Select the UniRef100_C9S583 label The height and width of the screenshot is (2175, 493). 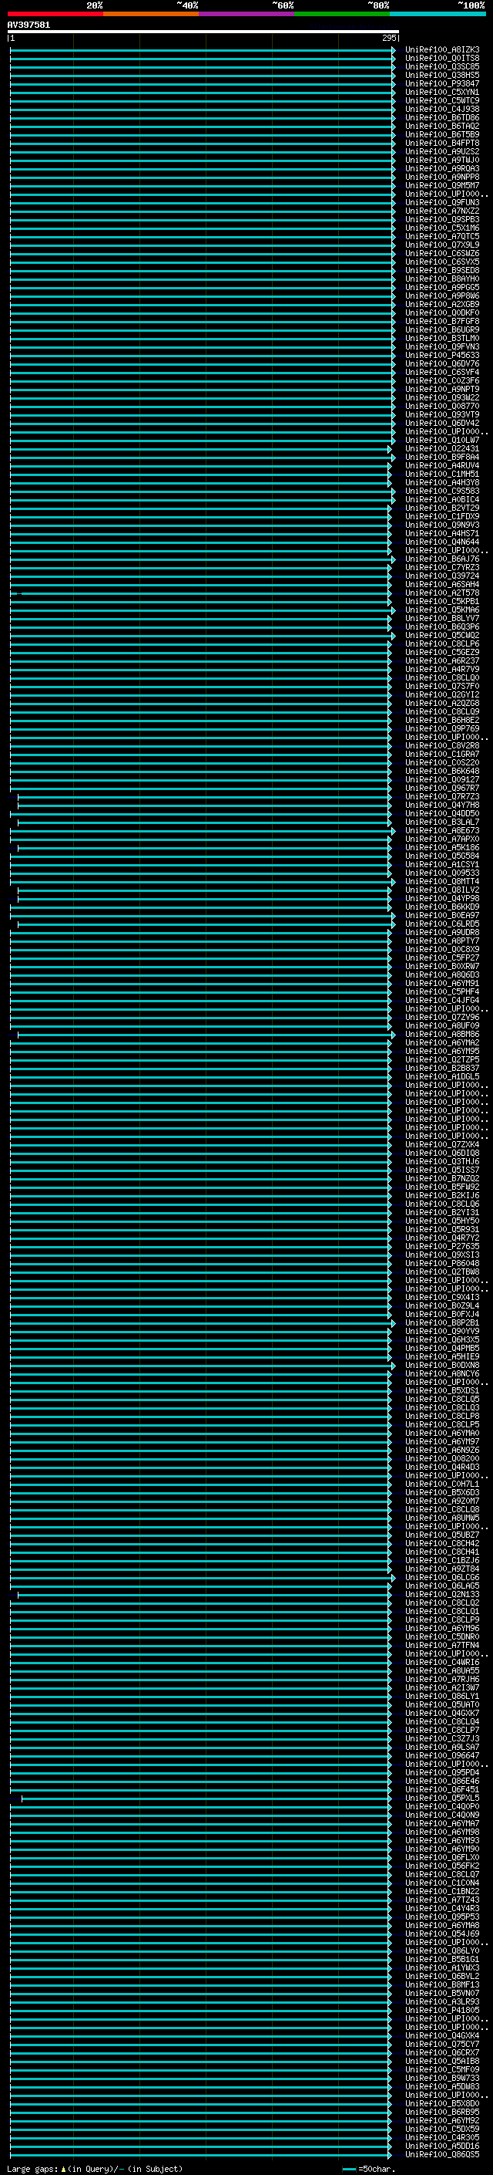click(442, 491)
